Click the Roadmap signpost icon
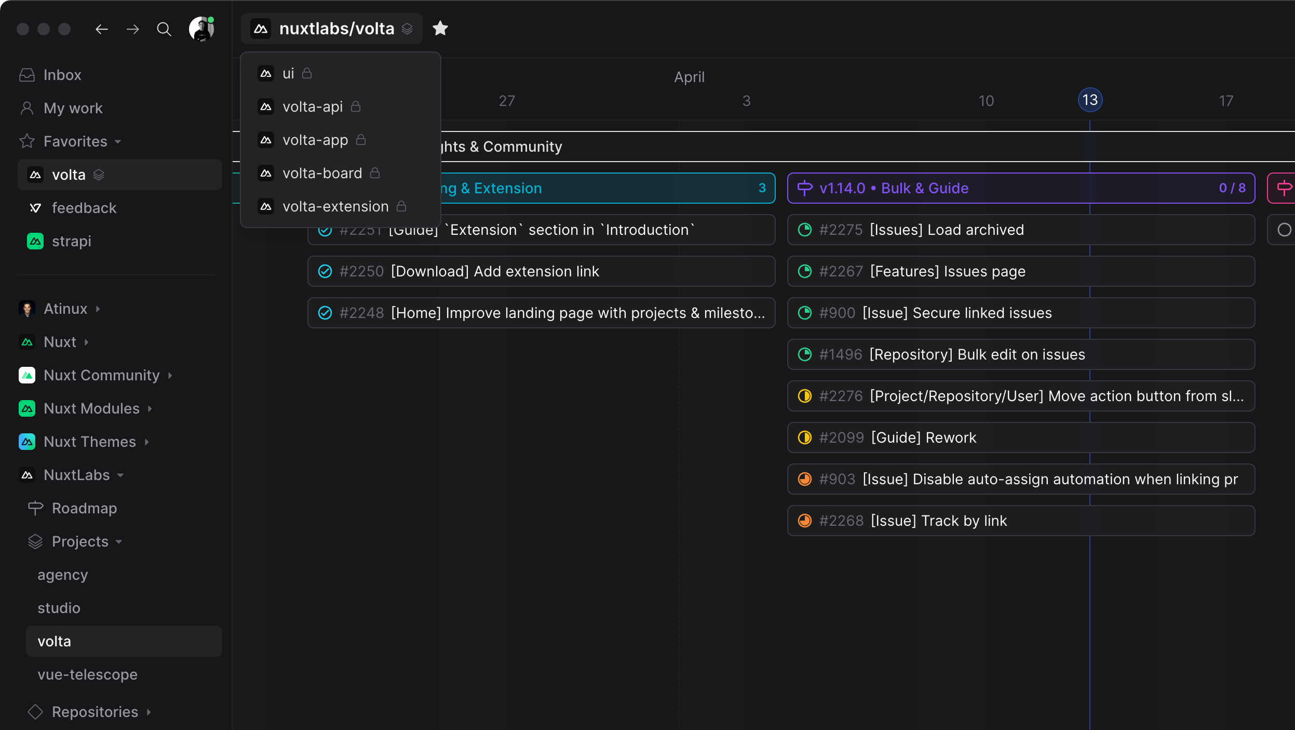The width and height of the screenshot is (1295, 730). pyautogui.click(x=35, y=508)
